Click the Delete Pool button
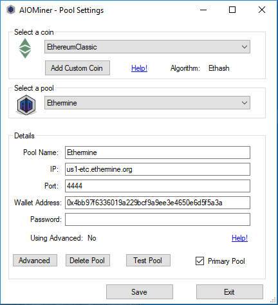This screenshot has width=278, height=305. point(88,261)
